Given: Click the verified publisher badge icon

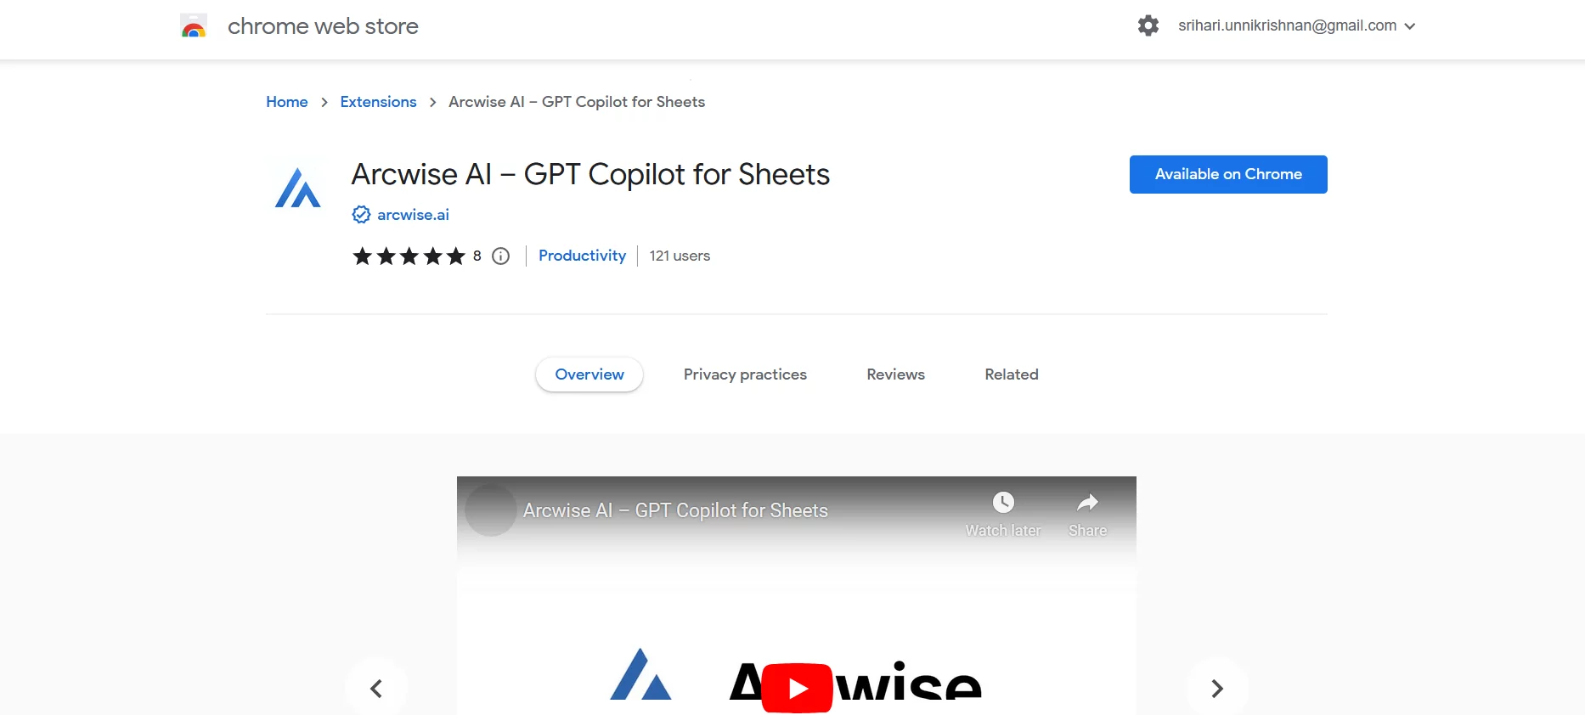Looking at the screenshot, I should click(x=361, y=215).
